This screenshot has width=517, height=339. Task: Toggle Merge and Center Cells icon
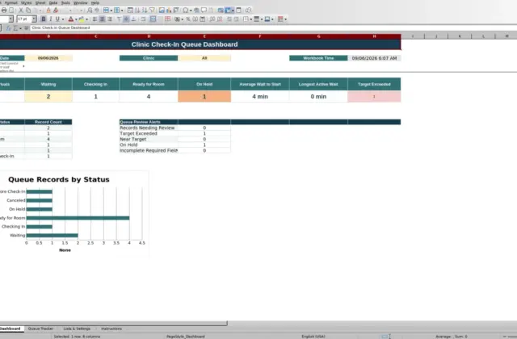(153, 19)
